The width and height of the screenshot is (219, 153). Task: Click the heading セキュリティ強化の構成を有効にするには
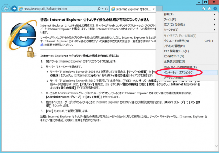tap(80, 56)
